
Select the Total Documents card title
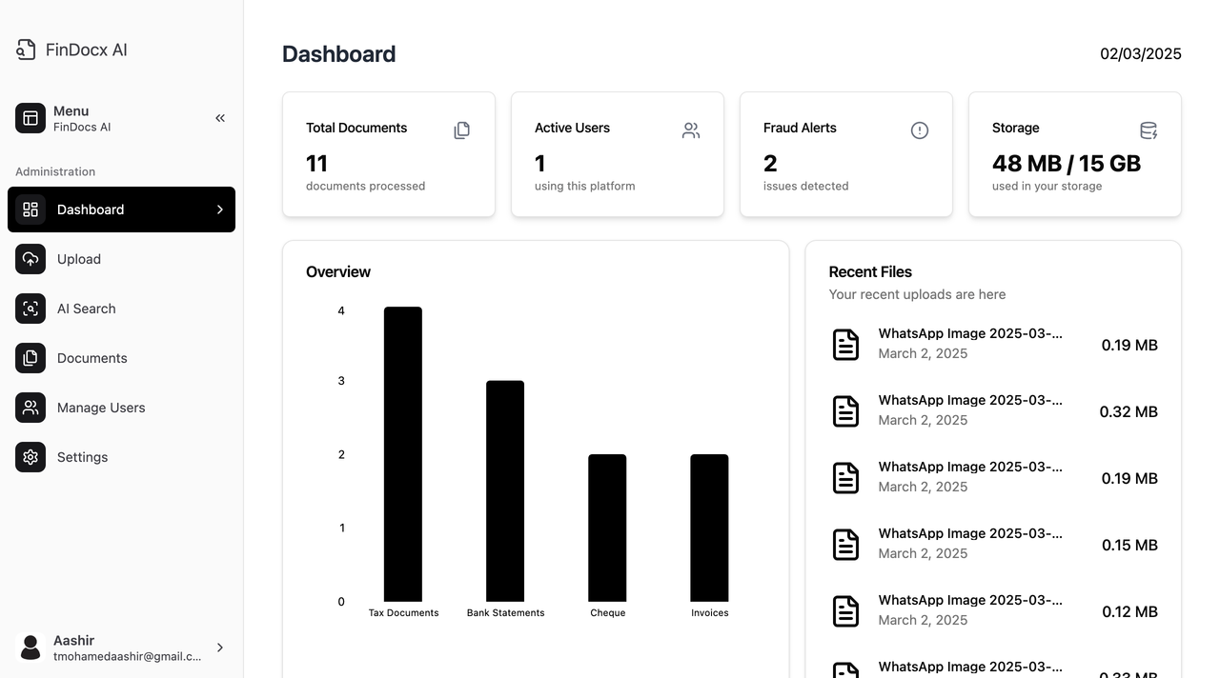click(x=356, y=128)
